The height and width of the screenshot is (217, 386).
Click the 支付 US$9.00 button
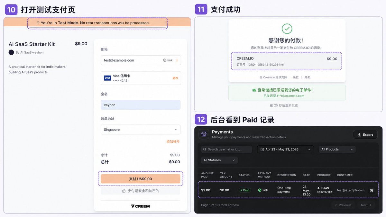(141, 179)
